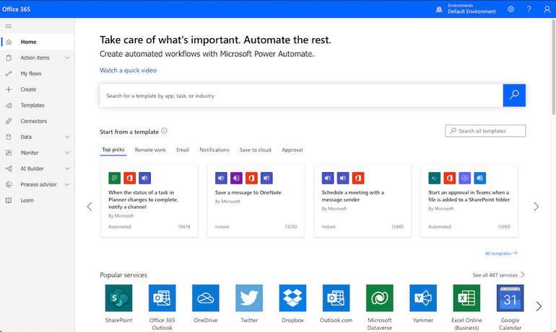This screenshot has width=556, height=332.
Task: Open the settings gear icon
Action: 511,9
